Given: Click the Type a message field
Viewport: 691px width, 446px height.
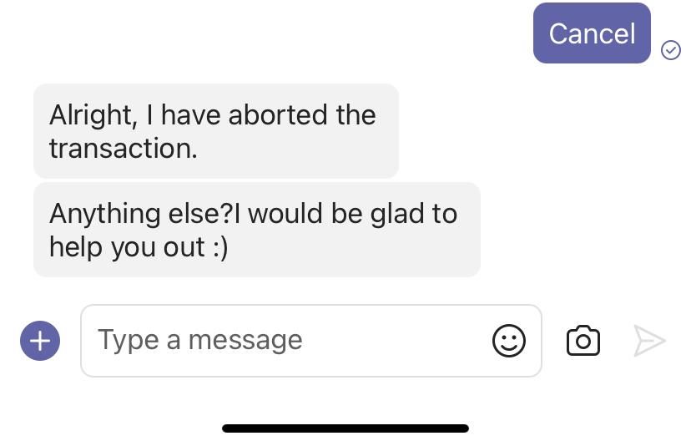Looking at the screenshot, I should tap(284, 341).
